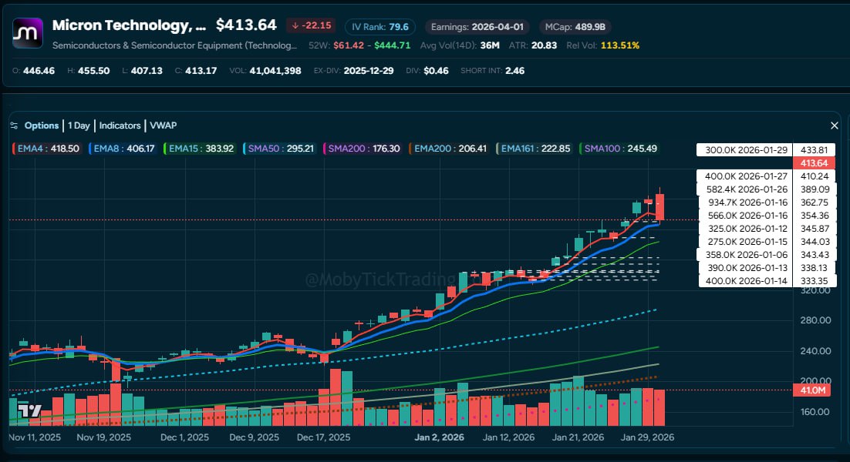Select the VWAP menu item
This screenshot has width=850, height=462.
coord(163,126)
